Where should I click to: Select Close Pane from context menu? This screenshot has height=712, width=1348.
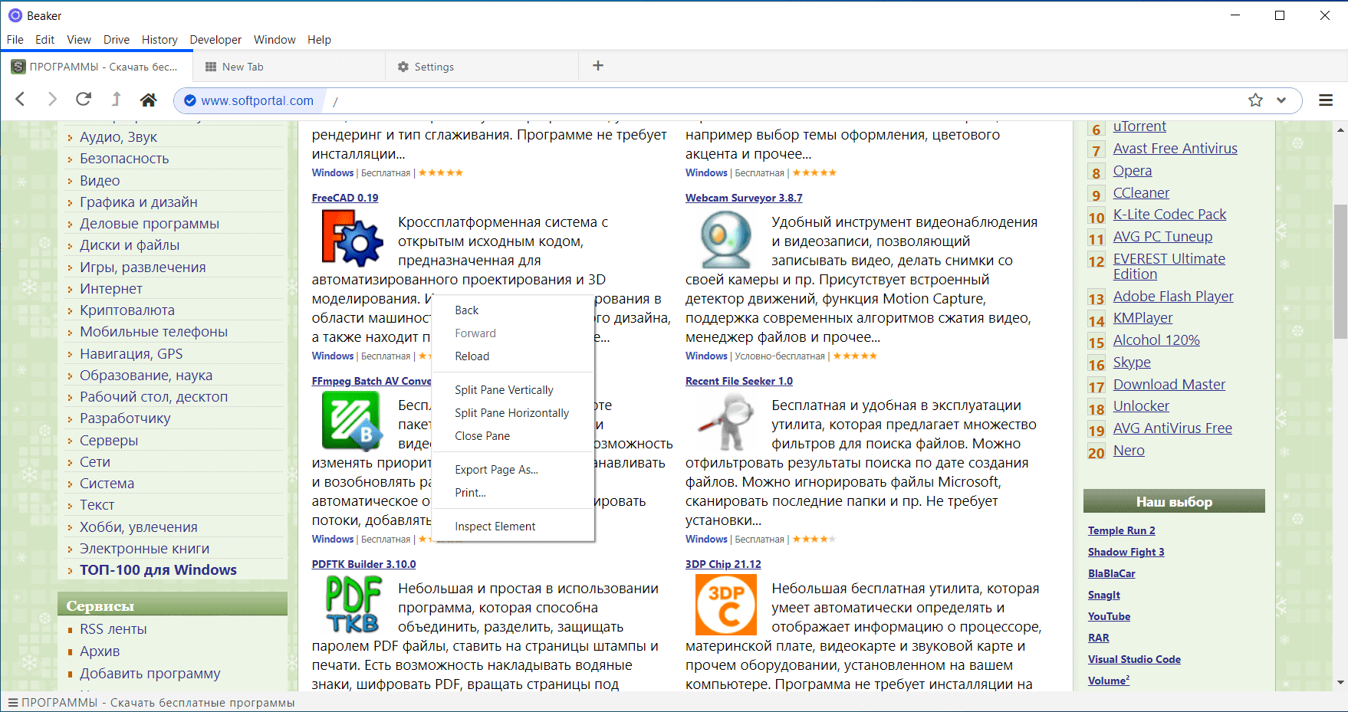(513, 436)
